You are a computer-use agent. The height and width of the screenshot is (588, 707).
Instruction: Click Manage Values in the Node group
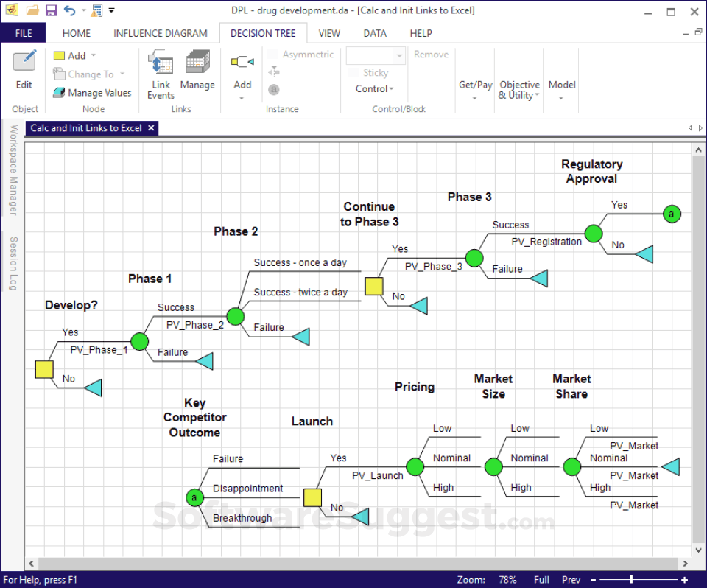tap(93, 92)
